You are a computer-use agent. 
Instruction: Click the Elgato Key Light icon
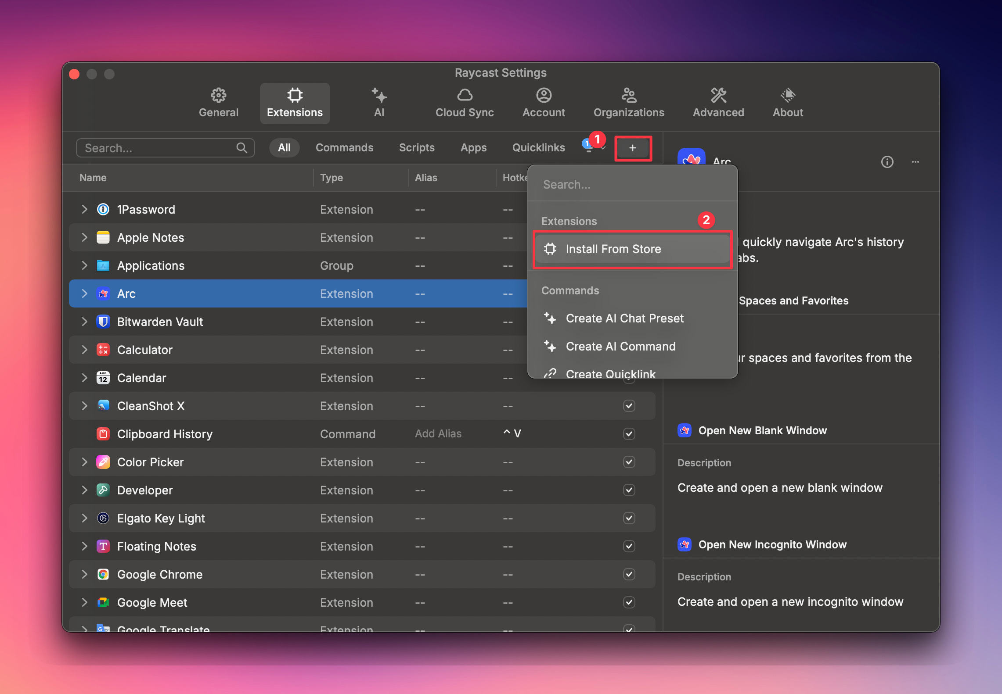click(103, 518)
